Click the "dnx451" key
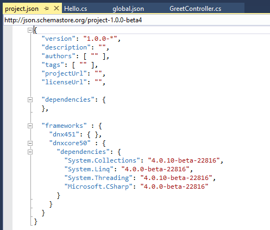The image size is (270, 230). tap(64, 134)
